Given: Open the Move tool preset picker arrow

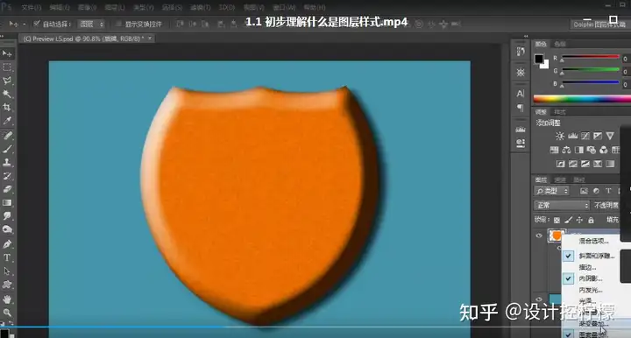Looking at the screenshot, I should (x=25, y=25).
